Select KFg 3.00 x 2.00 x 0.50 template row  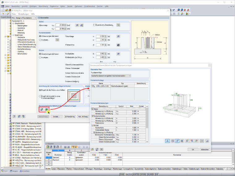pos(120,86)
